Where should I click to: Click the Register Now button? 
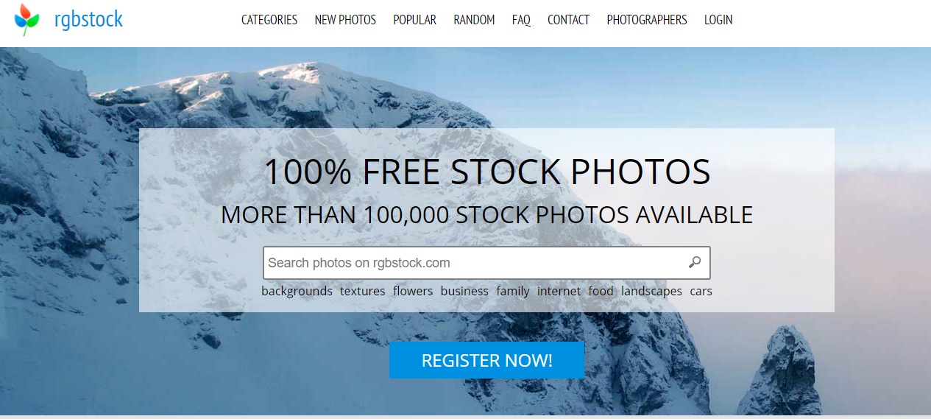(486, 360)
